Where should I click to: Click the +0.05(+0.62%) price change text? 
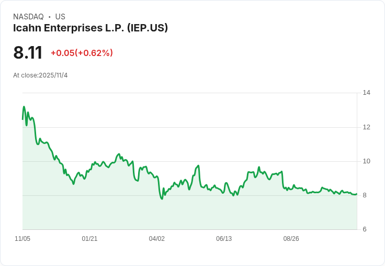[82, 53]
